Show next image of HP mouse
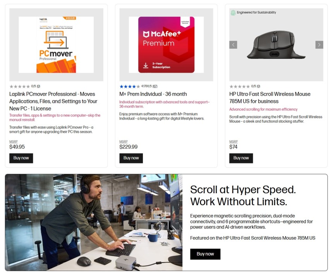The width and height of the screenshot is (329, 275). coord(319,45)
